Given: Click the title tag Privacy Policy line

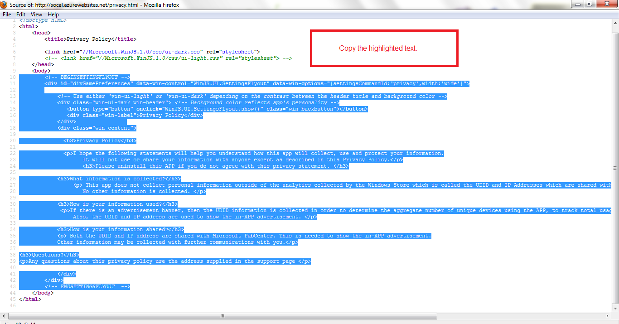Looking at the screenshot, I should (x=90, y=39).
